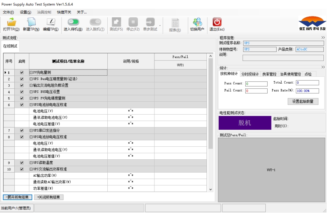This screenshot has height=213, width=327.
Task: Click the test table scrollbar thumb
Action: pos(210,104)
